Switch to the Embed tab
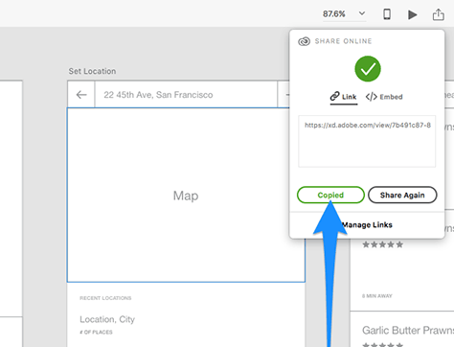This screenshot has height=347, width=454. click(384, 97)
